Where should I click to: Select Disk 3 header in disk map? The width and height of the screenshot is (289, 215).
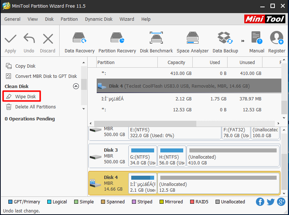click(x=108, y=156)
